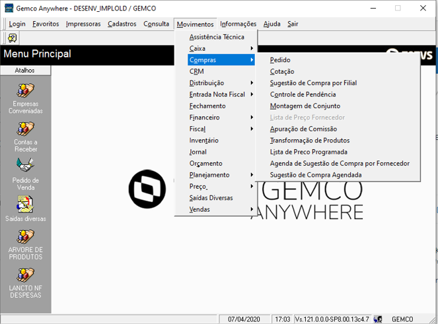The height and width of the screenshot is (324, 438).
Task: Choose Pedido in Compras submenu
Action: pos(338,60)
